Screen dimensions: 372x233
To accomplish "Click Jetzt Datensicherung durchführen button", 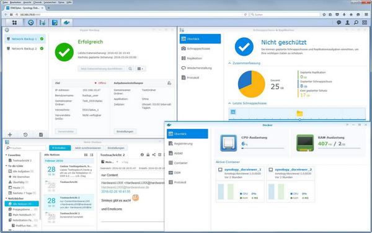I will pos(102,69).
